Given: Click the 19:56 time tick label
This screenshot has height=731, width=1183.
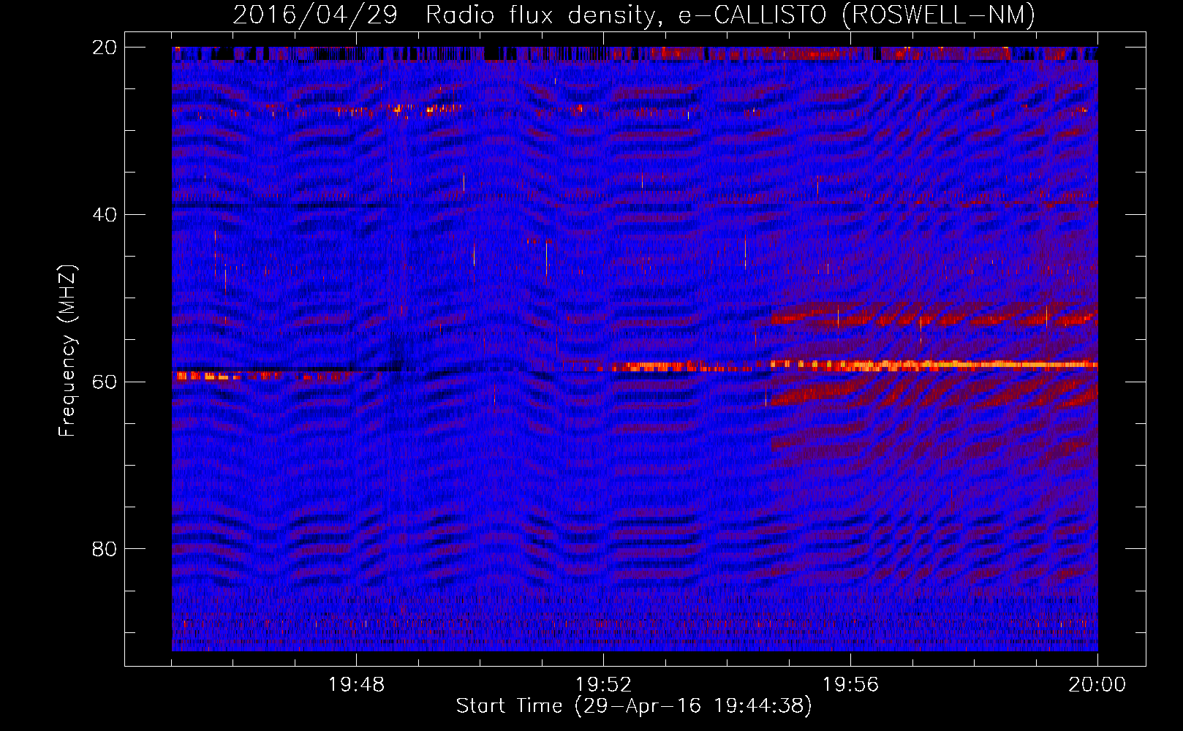Looking at the screenshot, I should coord(850,685).
